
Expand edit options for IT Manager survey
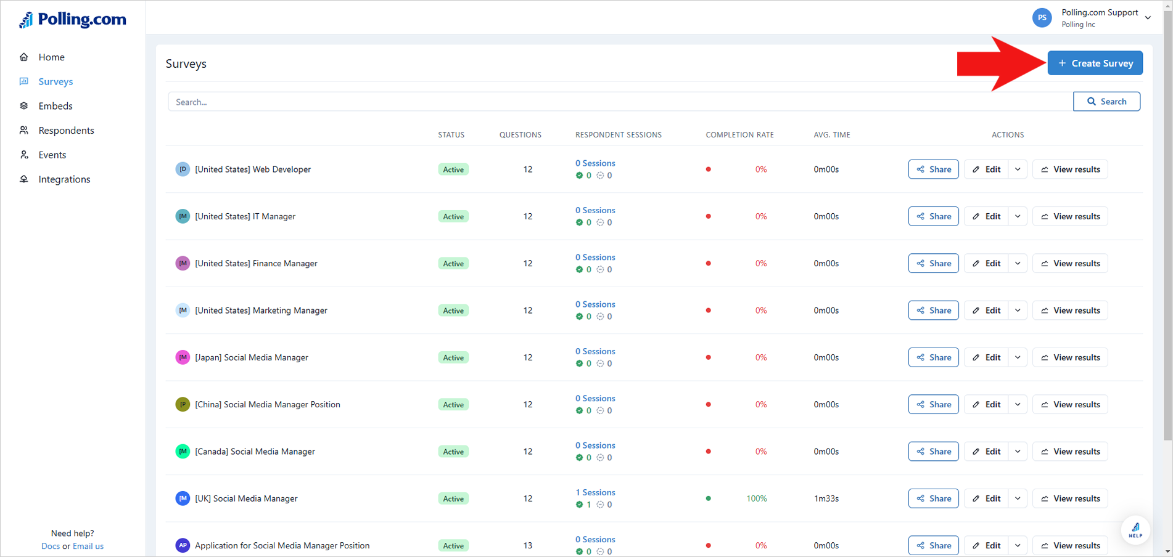pyautogui.click(x=1018, y=216)
